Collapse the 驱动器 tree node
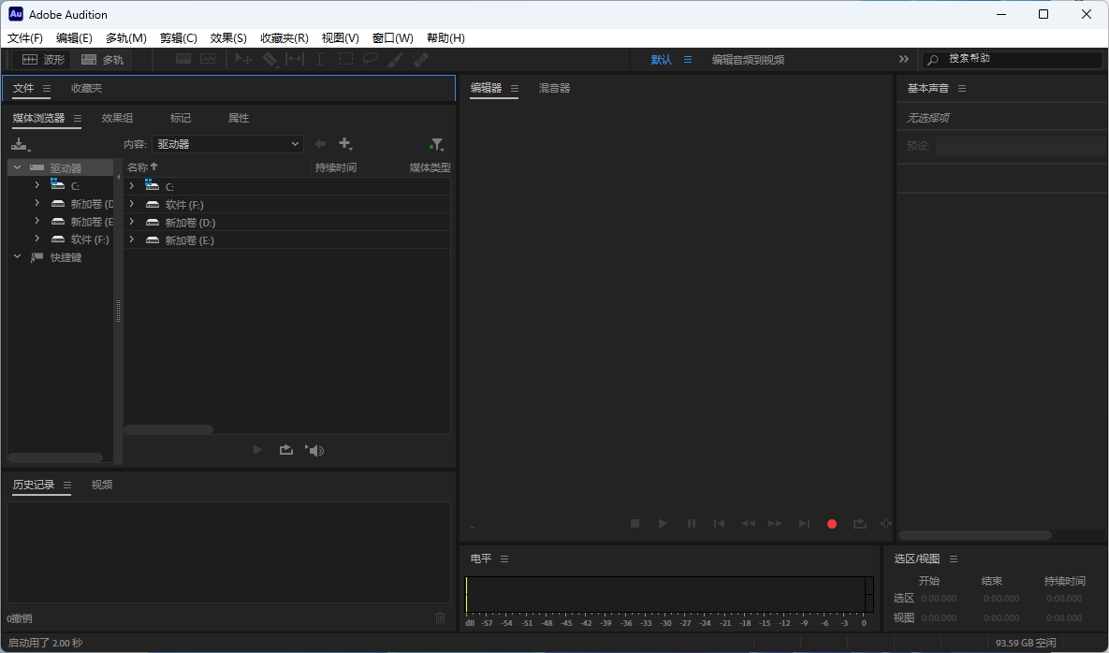This screenshot has width=1109, height=653. tap(17, 167)
